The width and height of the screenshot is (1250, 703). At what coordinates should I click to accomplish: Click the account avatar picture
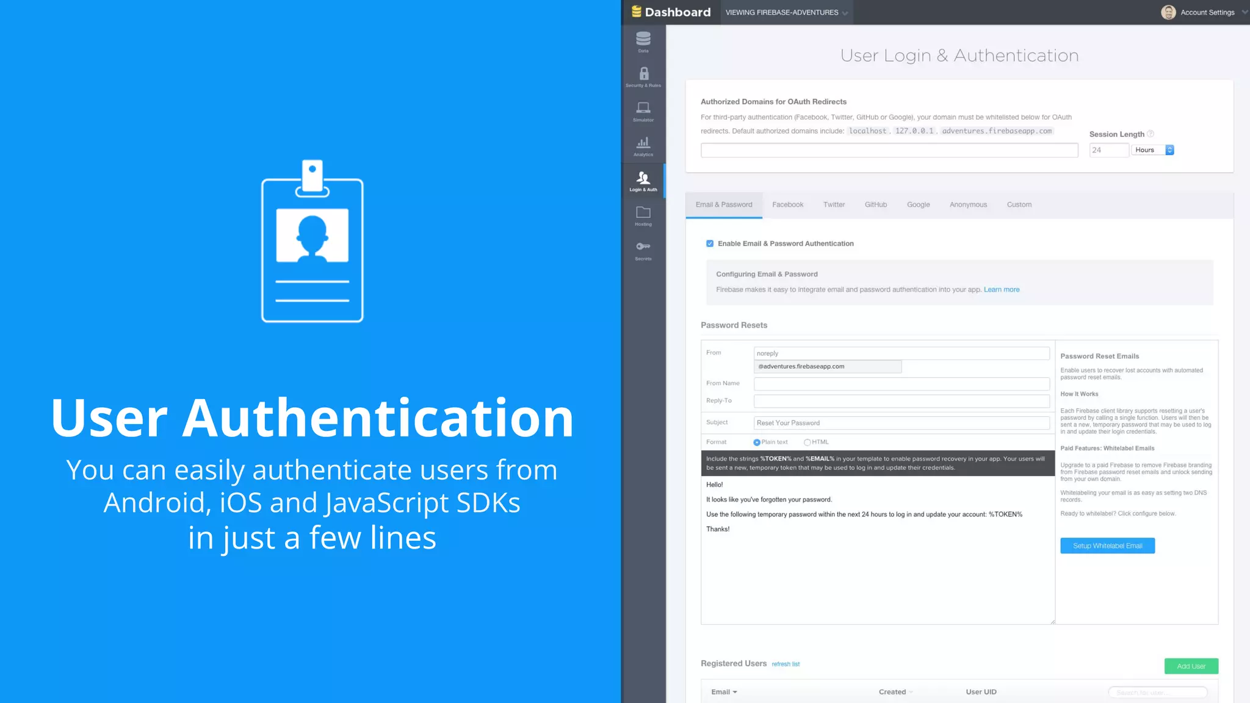coord(1168,12)
